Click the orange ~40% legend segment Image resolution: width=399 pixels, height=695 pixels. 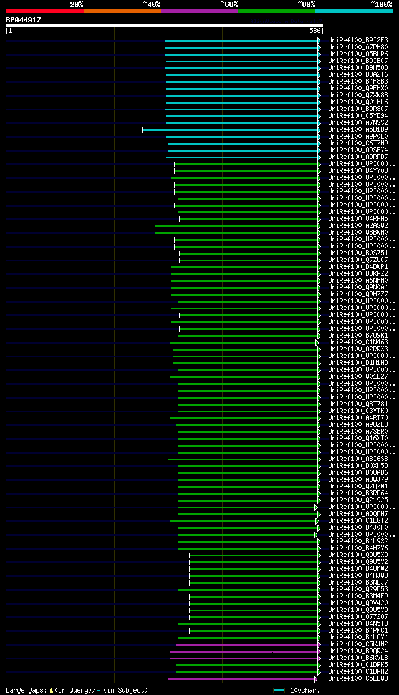point(122,11)
